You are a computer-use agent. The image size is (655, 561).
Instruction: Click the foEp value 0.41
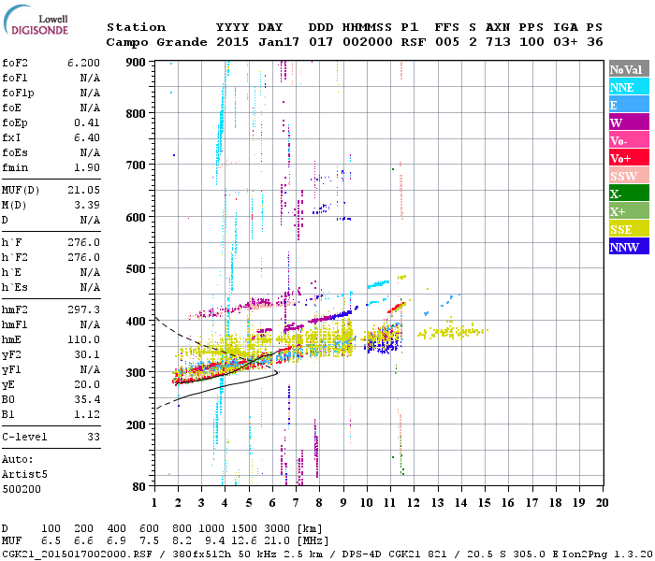click(87, 122)
